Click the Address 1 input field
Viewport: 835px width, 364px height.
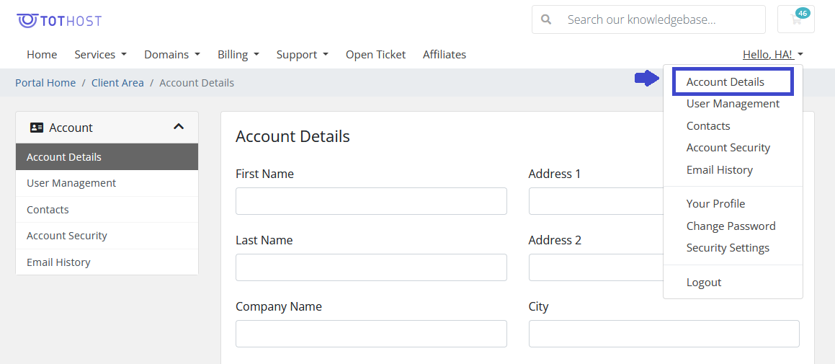click(596, 201)
